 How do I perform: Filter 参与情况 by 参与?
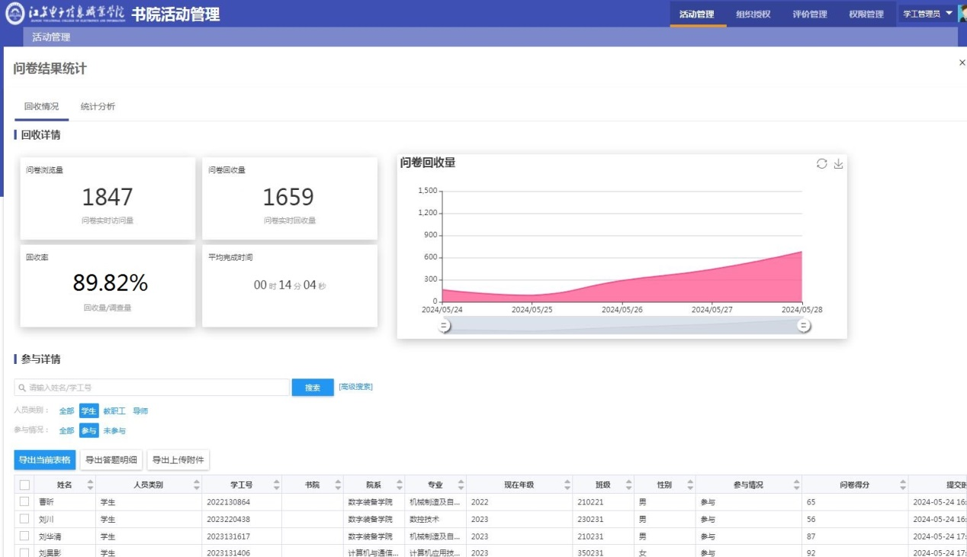pos(89,431)
